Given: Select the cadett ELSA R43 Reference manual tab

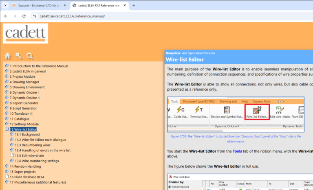Looking at the screenshot, I should coord(99,5).
